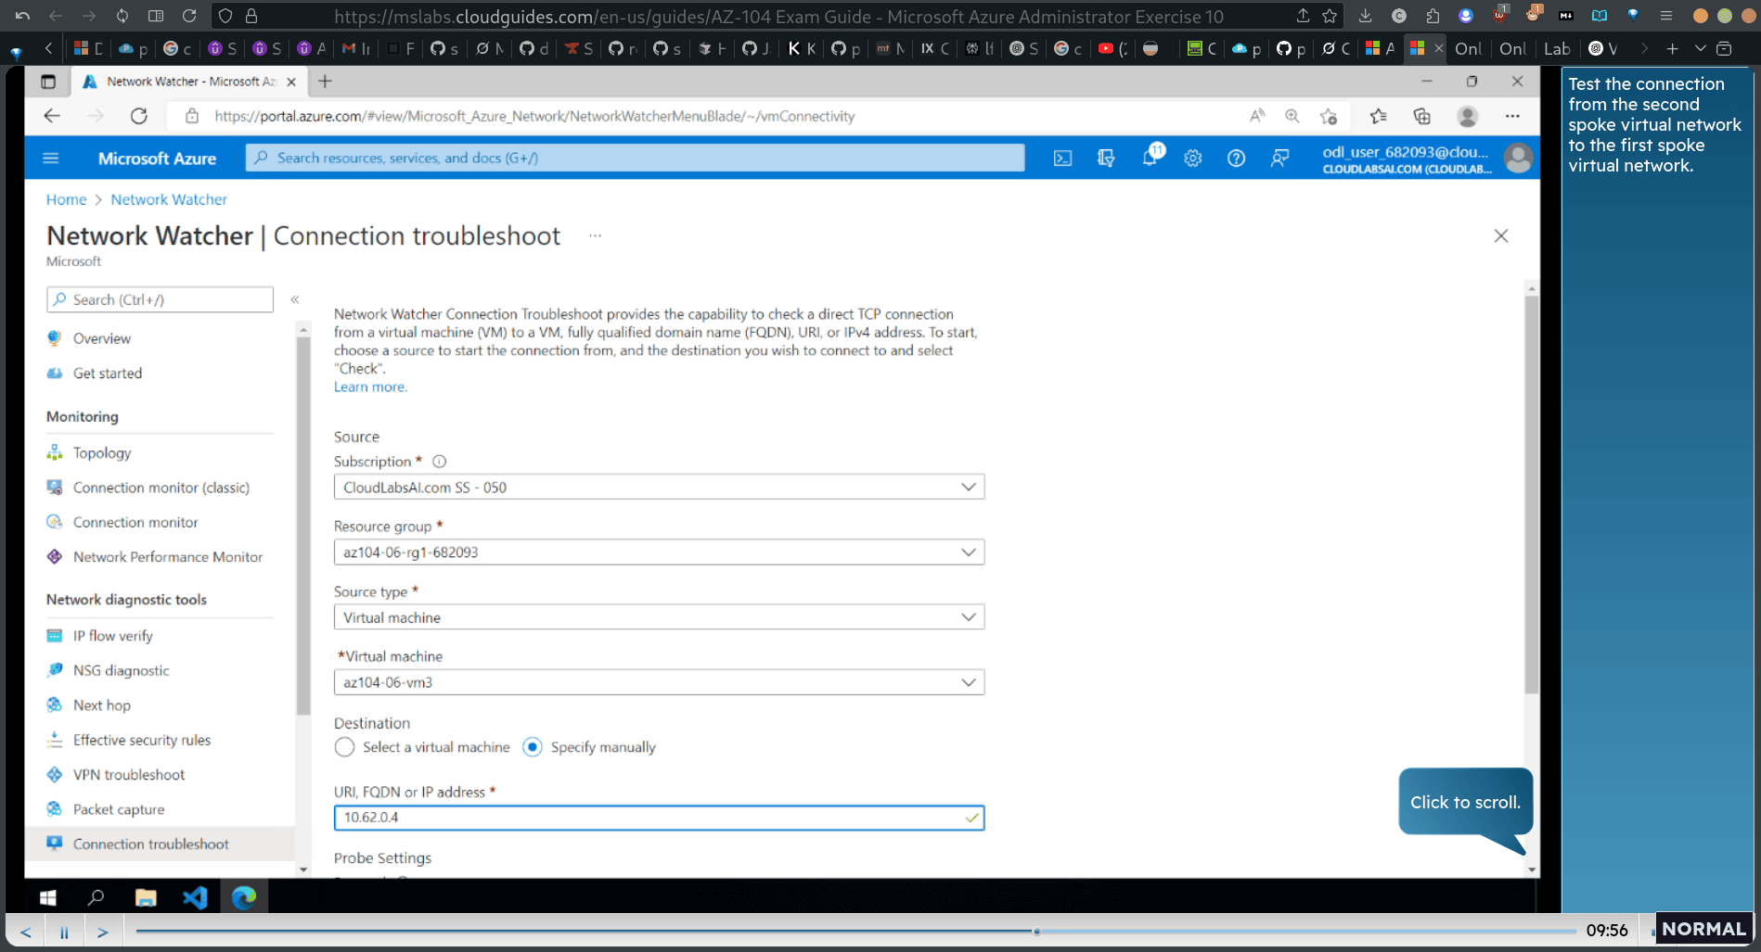
Task: Click the Read aloud icon in Edge address bar
Action: [x=1256, y=116]
